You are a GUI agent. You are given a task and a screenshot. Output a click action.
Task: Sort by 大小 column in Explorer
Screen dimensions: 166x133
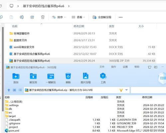pyautogui.click(x=141, y=26)
